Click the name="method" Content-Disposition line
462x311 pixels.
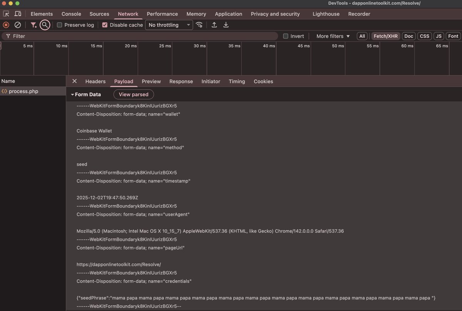pos(130,148)
